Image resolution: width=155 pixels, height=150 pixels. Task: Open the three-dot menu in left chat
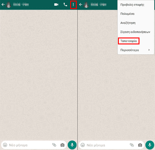73,4
